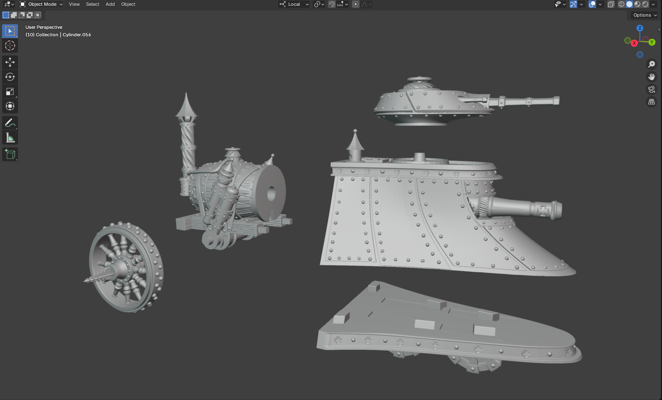Activate the 3D Cursor tool
Image resolution: width=662 pixels, height=400 pixels.
click(x=10, y=46)
